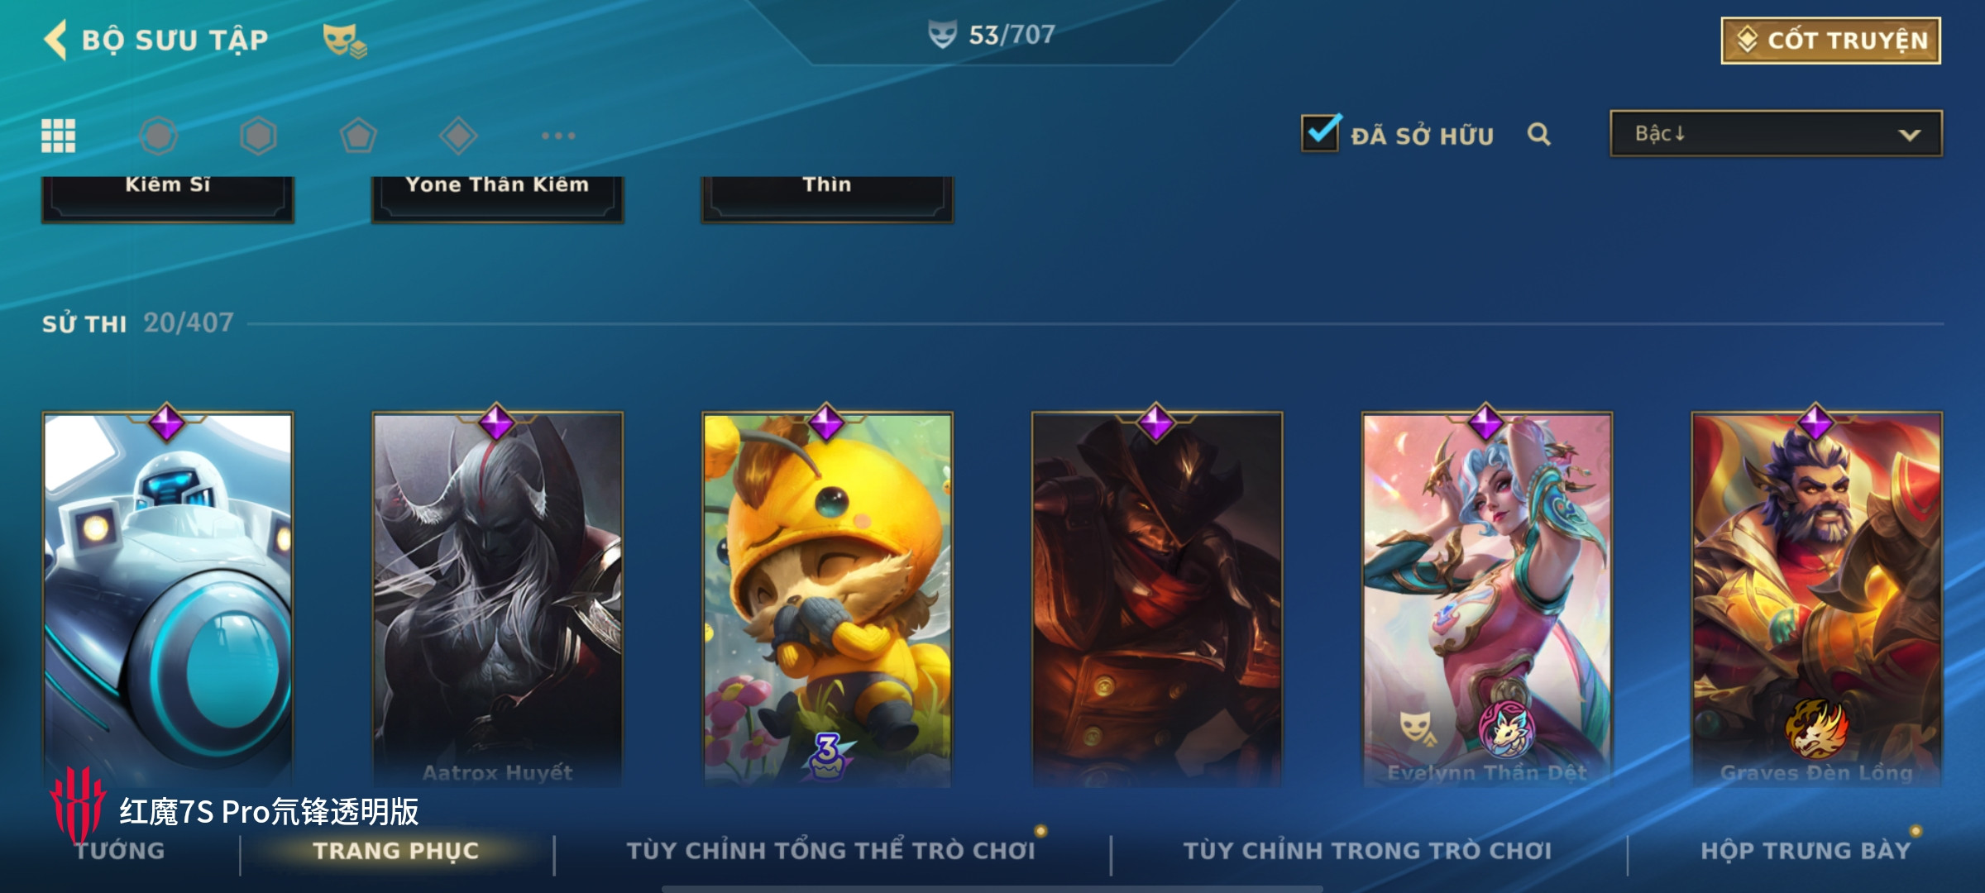The width and height of the screenshot is (1985, 893).
Task: Expand the Bậc sort dropdown
Action: [1777, 134]
